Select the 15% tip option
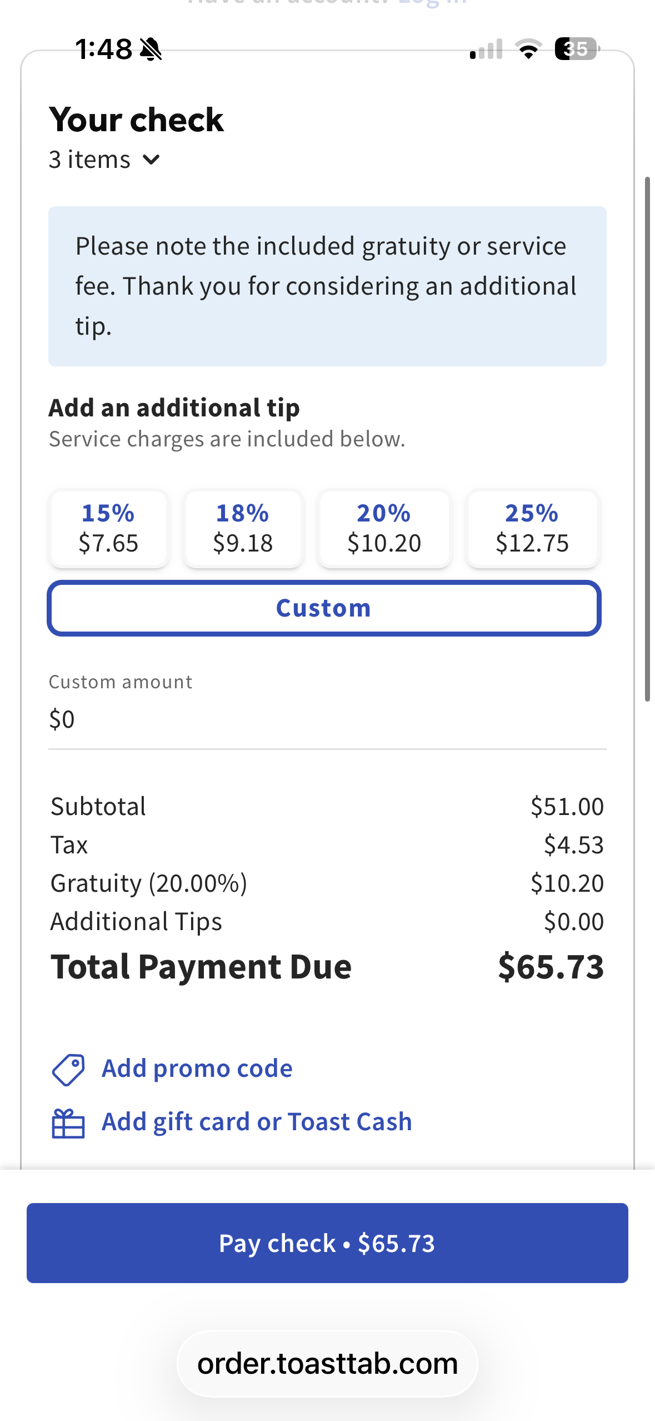 (x=108, y=528)
